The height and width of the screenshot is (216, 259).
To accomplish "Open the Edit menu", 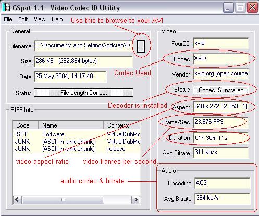I will pos(23,19).
